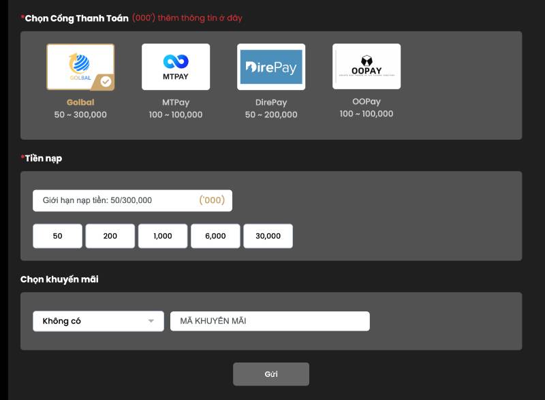Select the 6,000 amount button
Screen dimensions: 545x400
coord(215,236)
